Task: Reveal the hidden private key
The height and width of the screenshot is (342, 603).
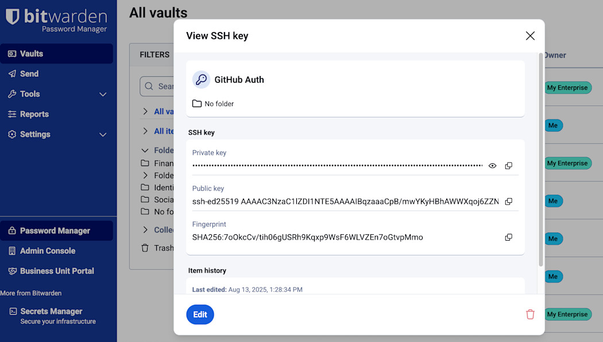Action: 492,166
